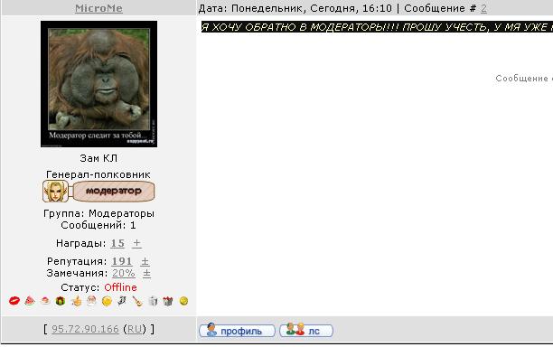The image size is (553, 347).
Task: Click the smiley face award icon
Action: tap(107, 301)
